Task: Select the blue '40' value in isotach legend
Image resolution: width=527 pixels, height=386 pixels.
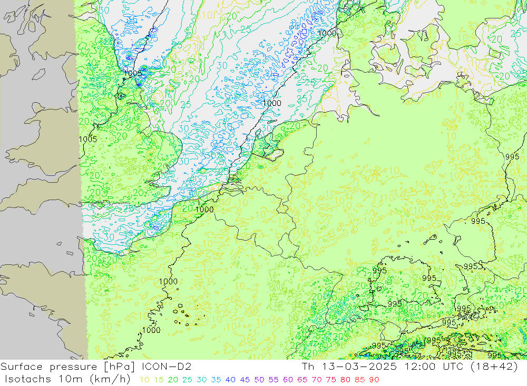Action: click(x=230, y=380)
